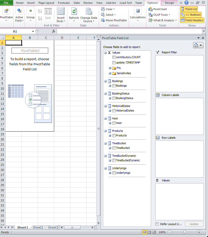The width and height of the screenshot is (208, 237).
Task: Click the disabled Update button
Action: (x=194, y=224)
